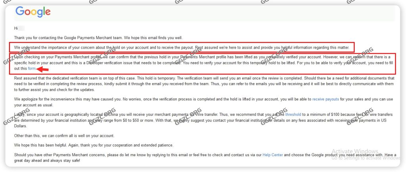
Task: Open the "receive payouts" link
Action: point(326,99)
